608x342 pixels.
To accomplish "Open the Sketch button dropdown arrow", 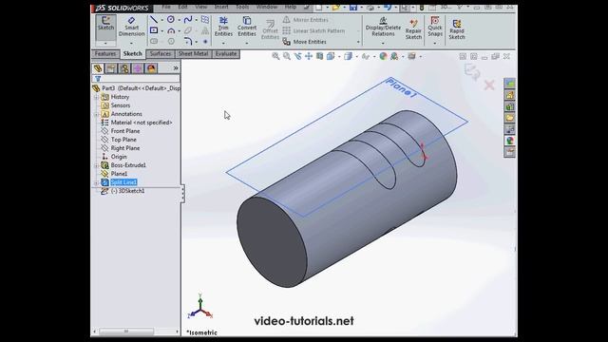I will (x=105, y=43).
